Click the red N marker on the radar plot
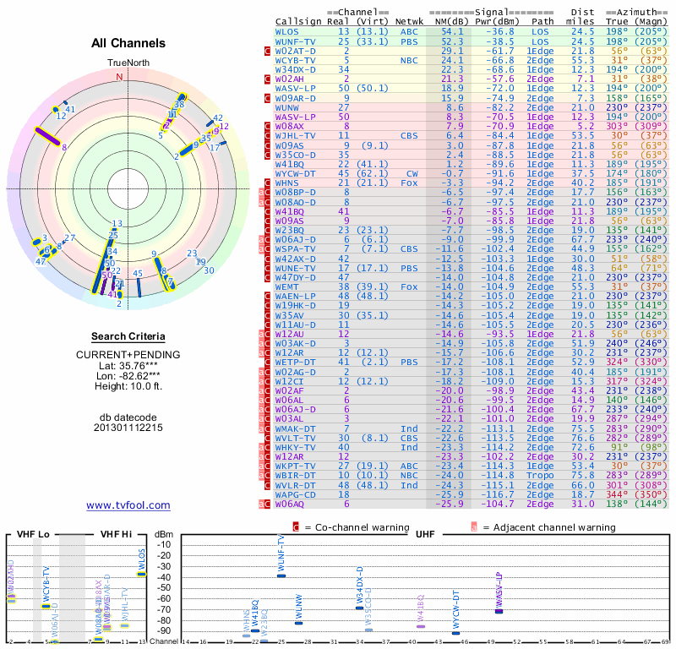676x649 pixels. click(x=119, y=77)
